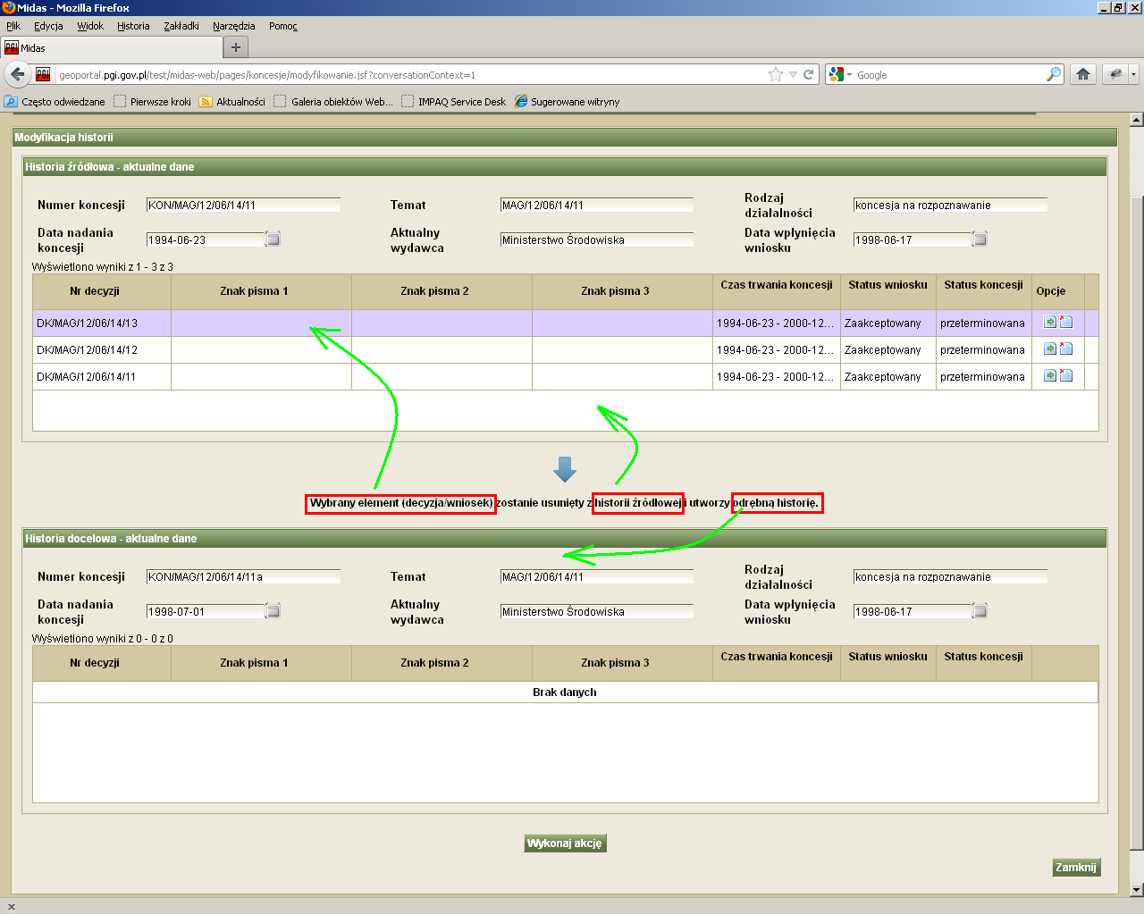
Task: Open the Narzędzia menu
Action: [234, 26]
